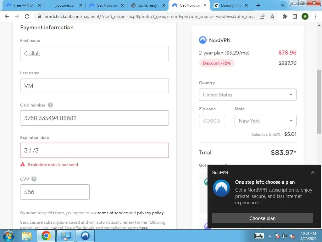Open network status tray icon
The height and width of the screenshot is (242, 322).
285,236
